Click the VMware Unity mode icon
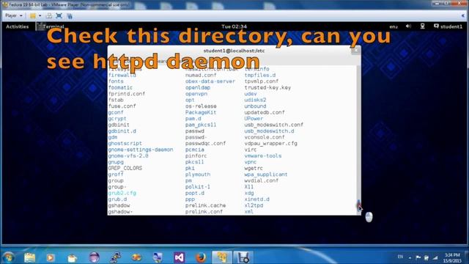Image resolution: width=469 pixels, height=264 pixels. click(x=70, y=15)
